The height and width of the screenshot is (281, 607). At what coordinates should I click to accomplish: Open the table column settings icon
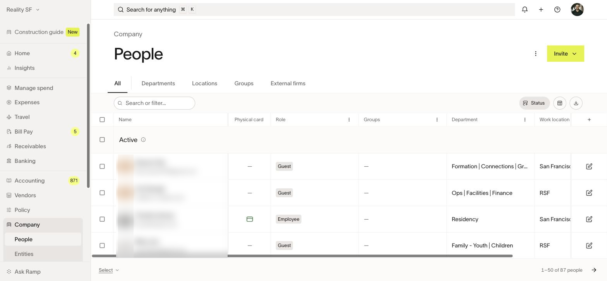[560, 103]
